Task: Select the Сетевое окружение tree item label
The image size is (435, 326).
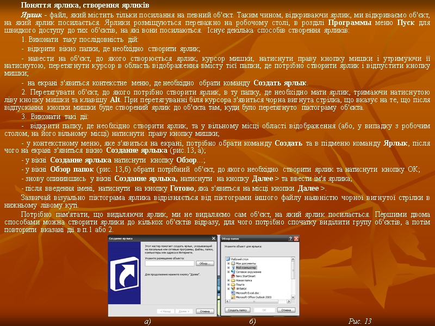Action: pyautogui.click(x=248, y=272)
